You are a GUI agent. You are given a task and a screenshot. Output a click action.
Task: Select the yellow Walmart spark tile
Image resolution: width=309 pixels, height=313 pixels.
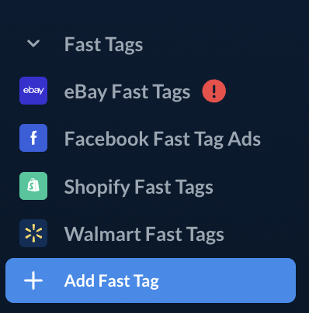(33, 233)
